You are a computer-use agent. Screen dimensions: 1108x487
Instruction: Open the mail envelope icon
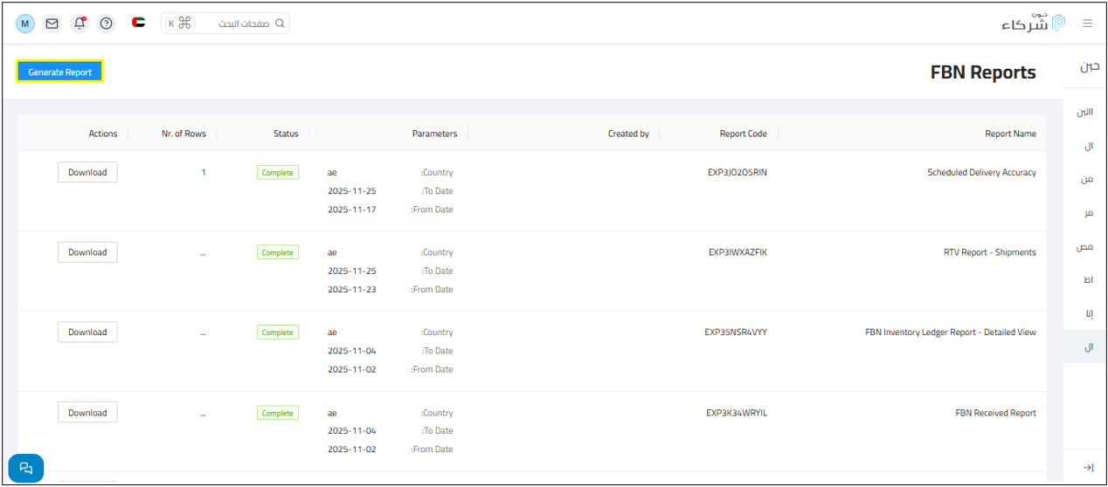coord(52,24)
